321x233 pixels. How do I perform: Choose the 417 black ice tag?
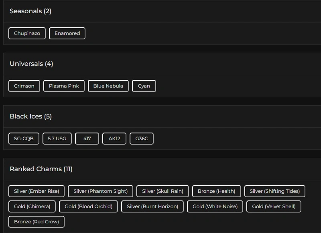point(87,139)
